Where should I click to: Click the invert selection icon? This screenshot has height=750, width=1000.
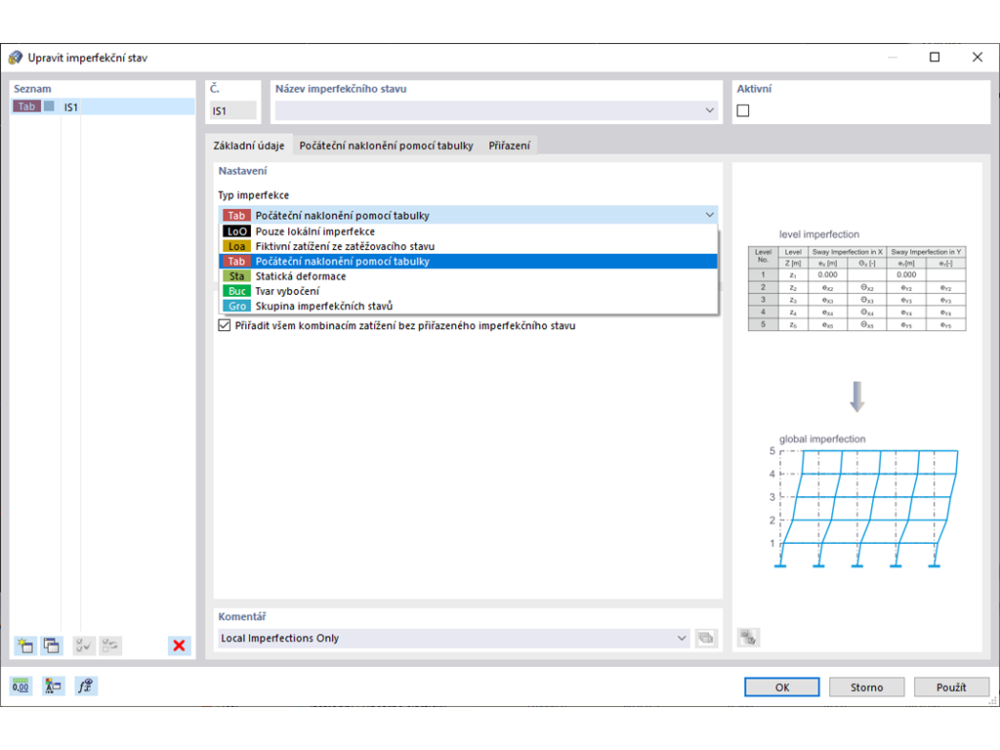click(109, 646)
